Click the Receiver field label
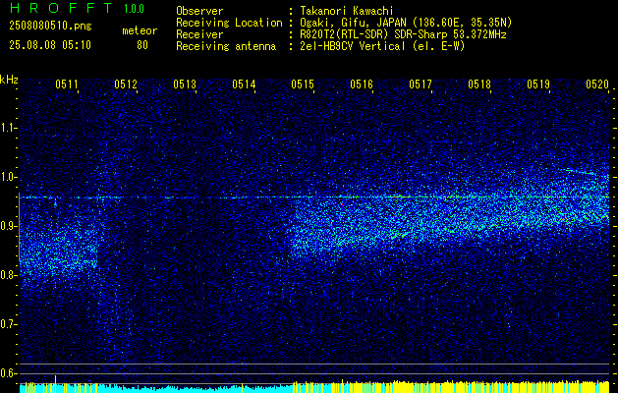The height and width of the screenshot is (393, 618). [x=199, y=34]
